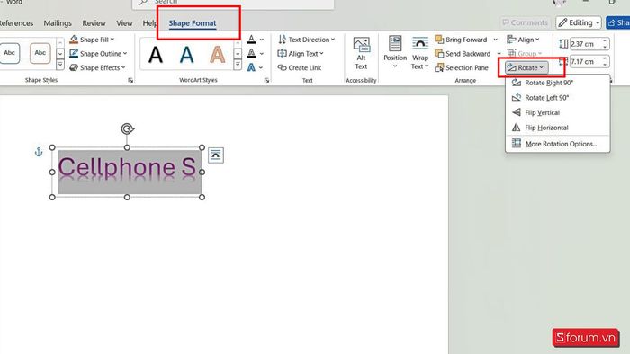The height and width of the screenshot is (354, 630).
Task: Click the Cellphone S WordArt text
Action: (x=128, y=167)
